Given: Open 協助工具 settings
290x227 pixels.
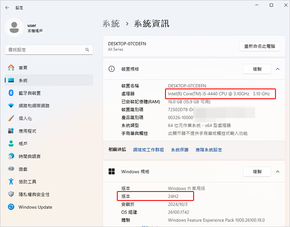Looking at the screenshot, I should (49, 181).
